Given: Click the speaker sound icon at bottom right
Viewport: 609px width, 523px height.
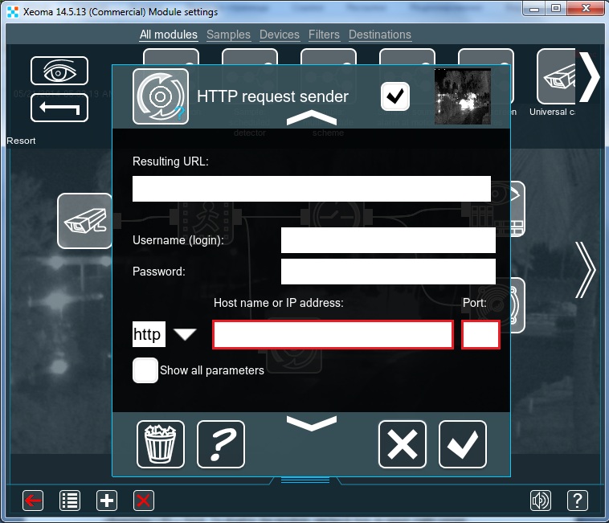Looking at the screenshot, I should [x=541, y=501].
